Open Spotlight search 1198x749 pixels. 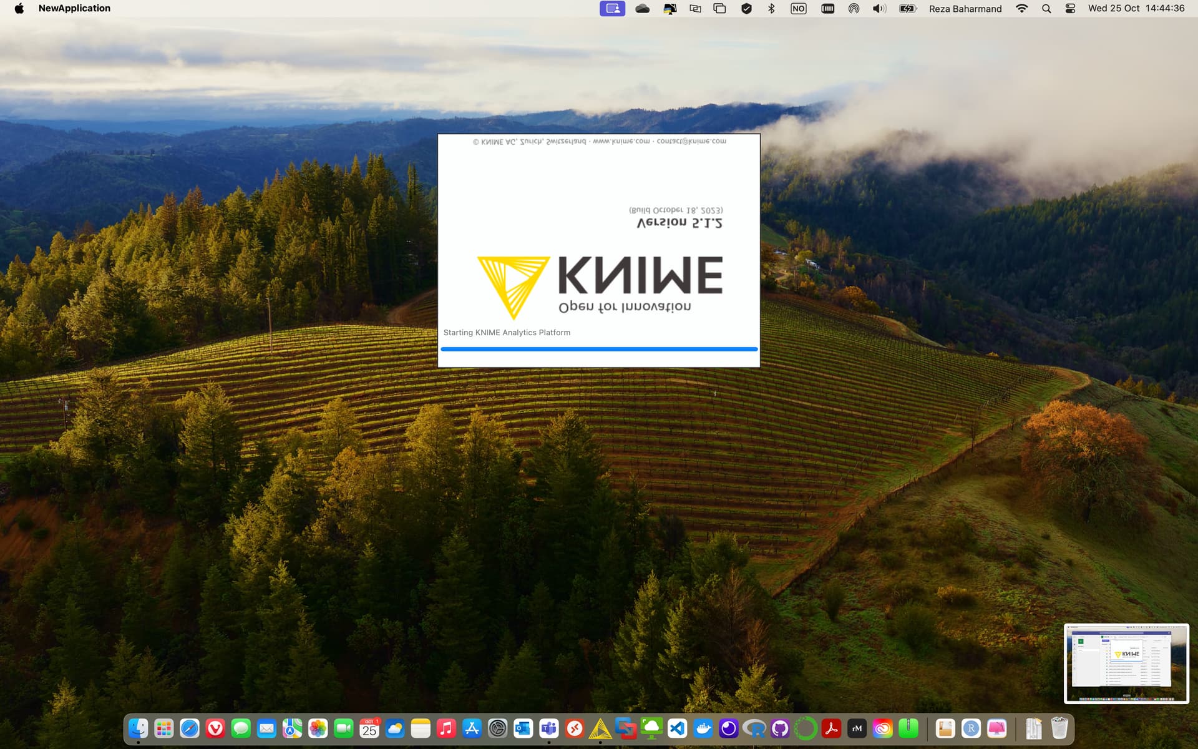[1046, 8]
